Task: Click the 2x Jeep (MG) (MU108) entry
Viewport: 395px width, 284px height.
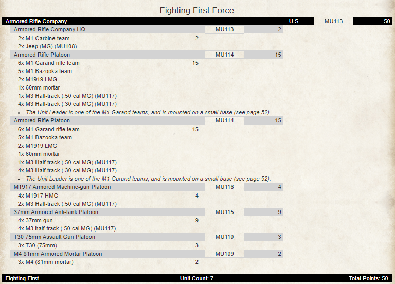Action: (47, 46)
